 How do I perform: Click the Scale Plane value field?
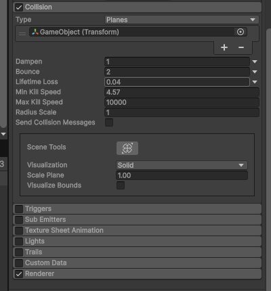182,175
